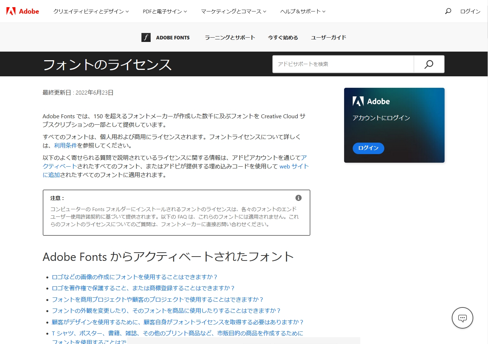Expand クリエイティビティとデザイン menu

pyautogui.click(x=91, y=11)
